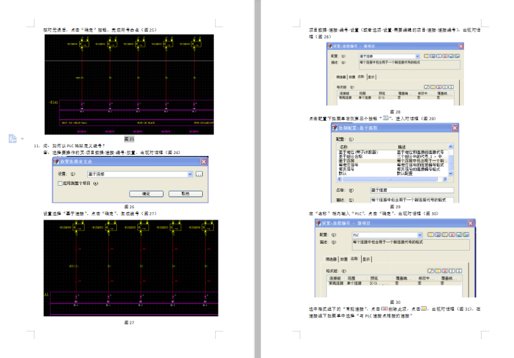The image size is (514, 358).
Task: Click the paste options icon in left margin
Action: click(11, 138)
